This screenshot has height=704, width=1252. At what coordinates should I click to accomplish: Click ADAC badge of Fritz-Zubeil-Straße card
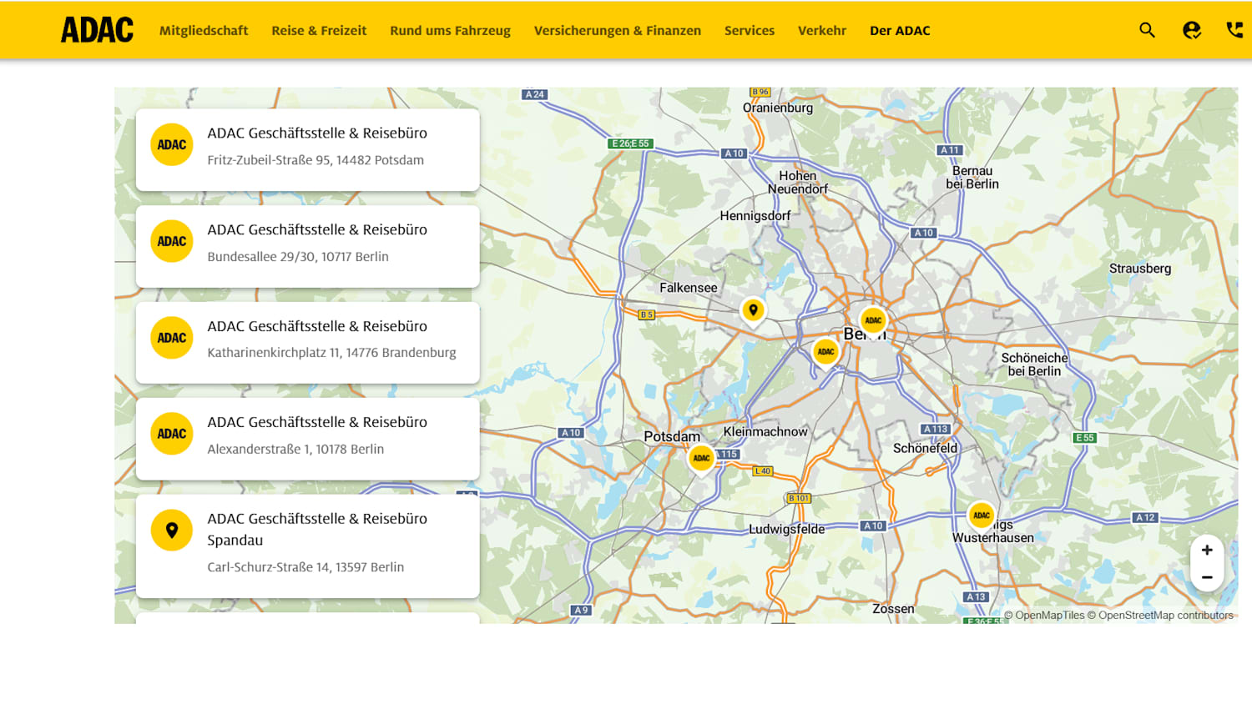coord(172,145)
